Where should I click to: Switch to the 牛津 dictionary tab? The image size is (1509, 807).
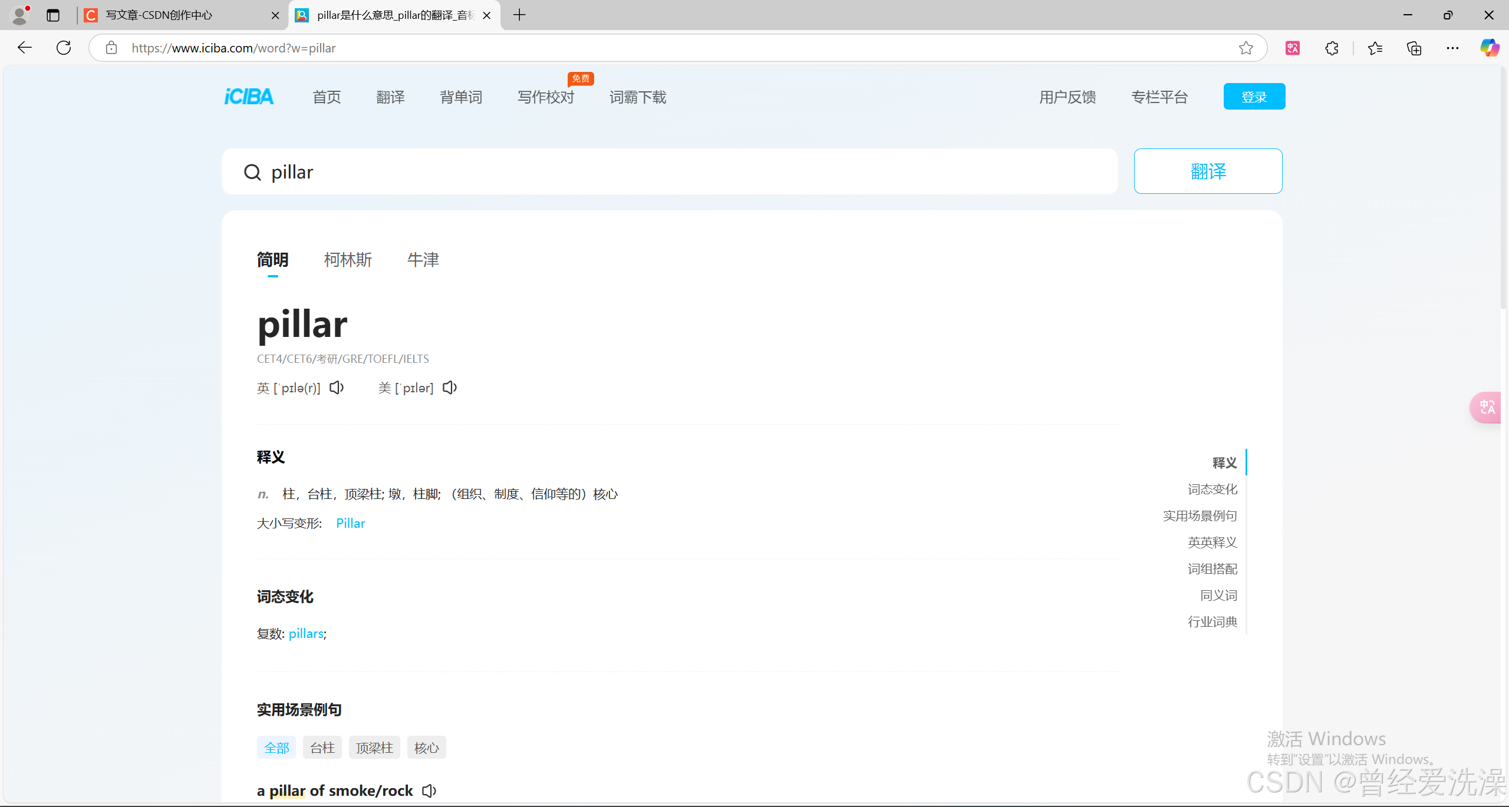click(x=423, y=260)
